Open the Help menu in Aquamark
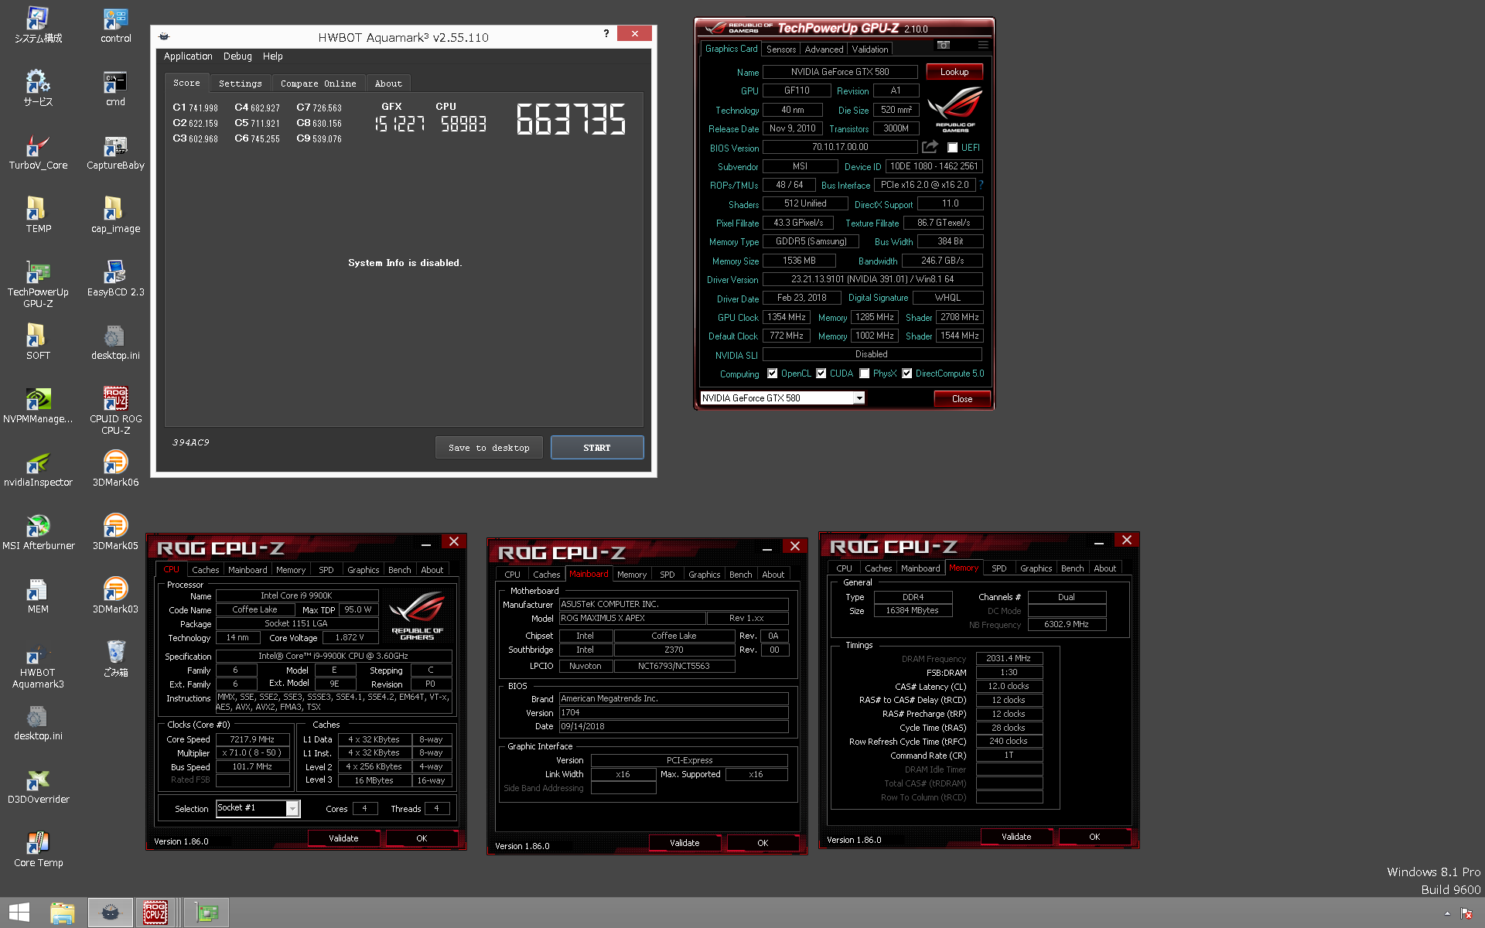Viewport: 1485px width, 928px height. pyautogui.click(x=272, y=56)
